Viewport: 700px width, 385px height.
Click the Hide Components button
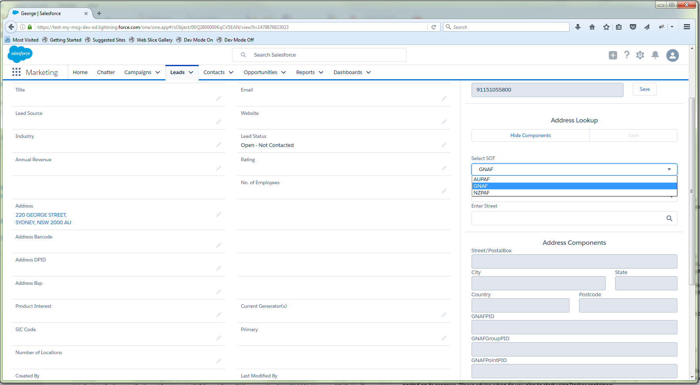(530, 135)
